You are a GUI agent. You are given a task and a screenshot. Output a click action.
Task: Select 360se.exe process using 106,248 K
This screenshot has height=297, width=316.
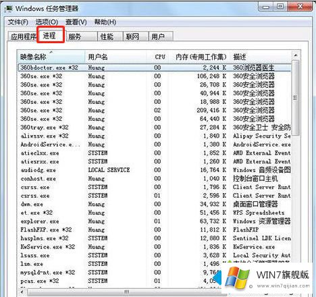pos(155,76)
